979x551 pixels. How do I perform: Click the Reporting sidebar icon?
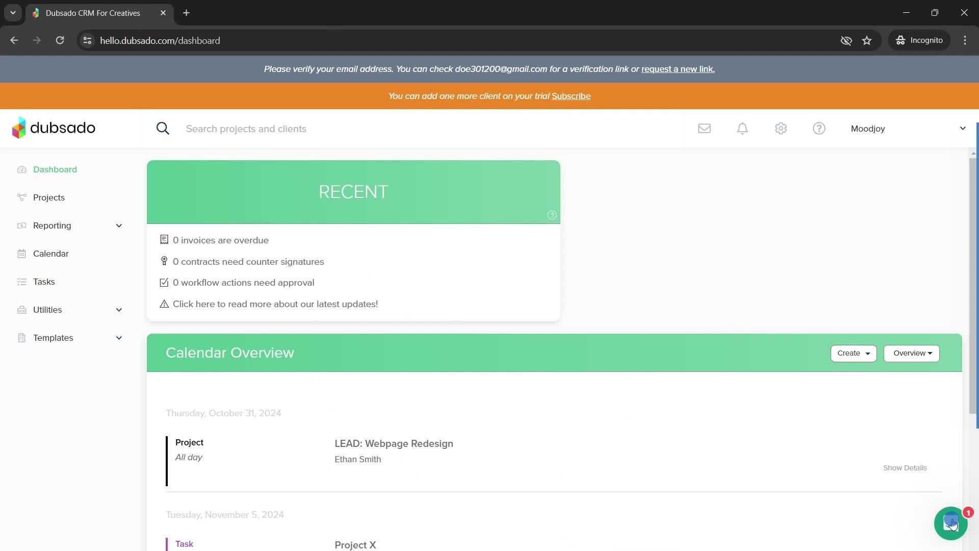21,226
